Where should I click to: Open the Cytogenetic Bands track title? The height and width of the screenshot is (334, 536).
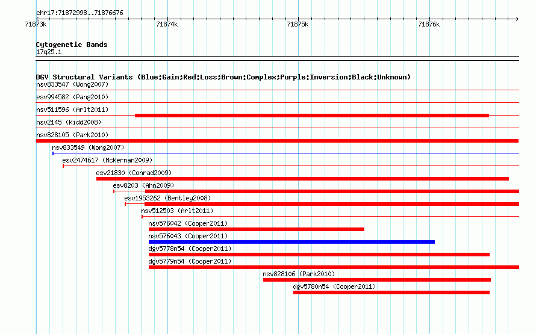(72, 45)
